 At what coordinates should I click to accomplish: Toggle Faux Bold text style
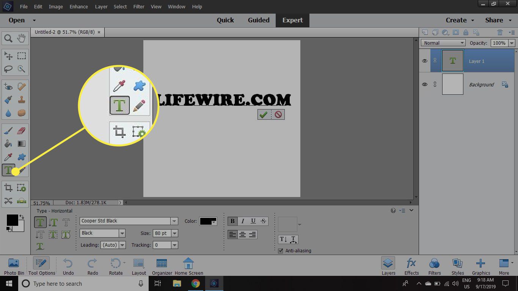coord(232,221)
